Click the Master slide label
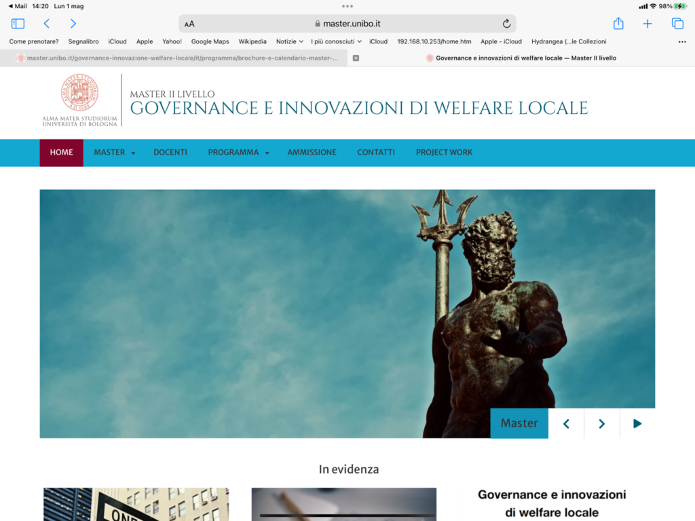The width and height of the screenshot is (695, 521). 519,423
